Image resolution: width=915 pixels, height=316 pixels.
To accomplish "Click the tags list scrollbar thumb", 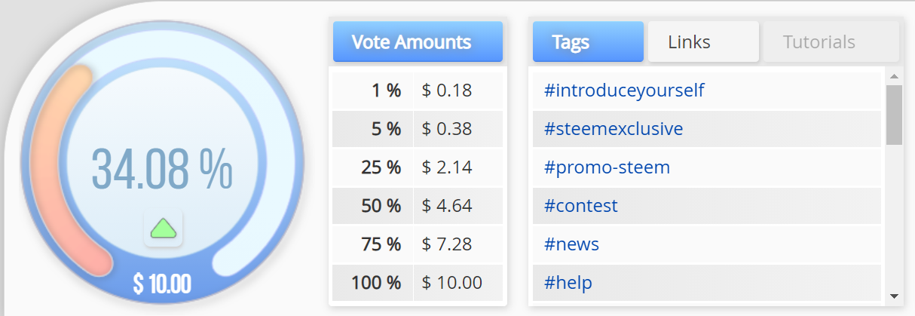I will [x=894, y=113].
